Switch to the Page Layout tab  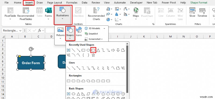pos(55,3)
